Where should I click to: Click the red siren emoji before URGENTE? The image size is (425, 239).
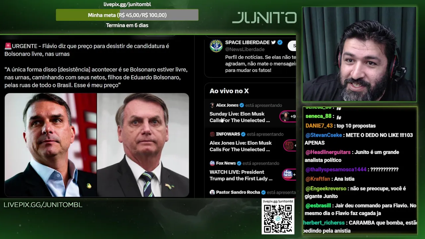pyautogui.click(x=8, y=46)
